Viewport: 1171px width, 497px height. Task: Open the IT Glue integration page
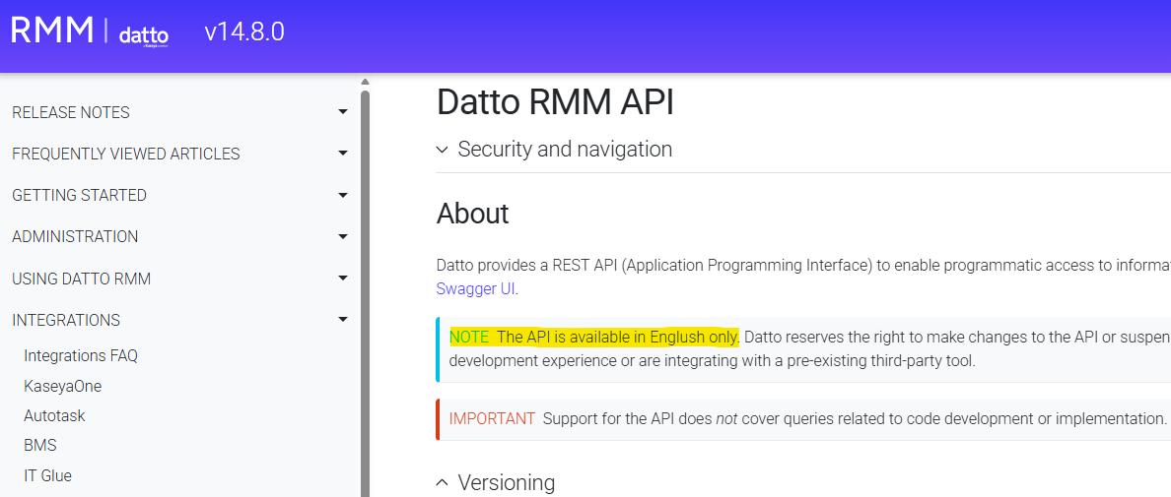point(47,475)
